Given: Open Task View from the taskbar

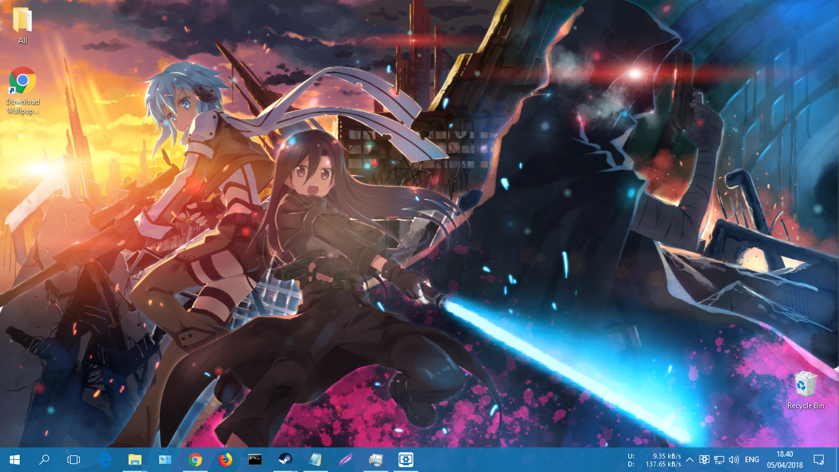Looking at the screenshot, I should [74, 459].
